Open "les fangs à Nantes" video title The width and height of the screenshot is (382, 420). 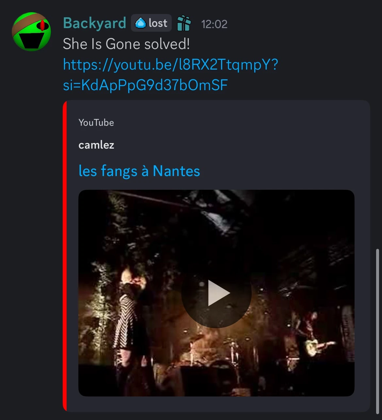point(139,171)
